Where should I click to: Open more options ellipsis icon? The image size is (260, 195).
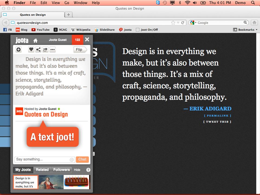pos(53,49)
